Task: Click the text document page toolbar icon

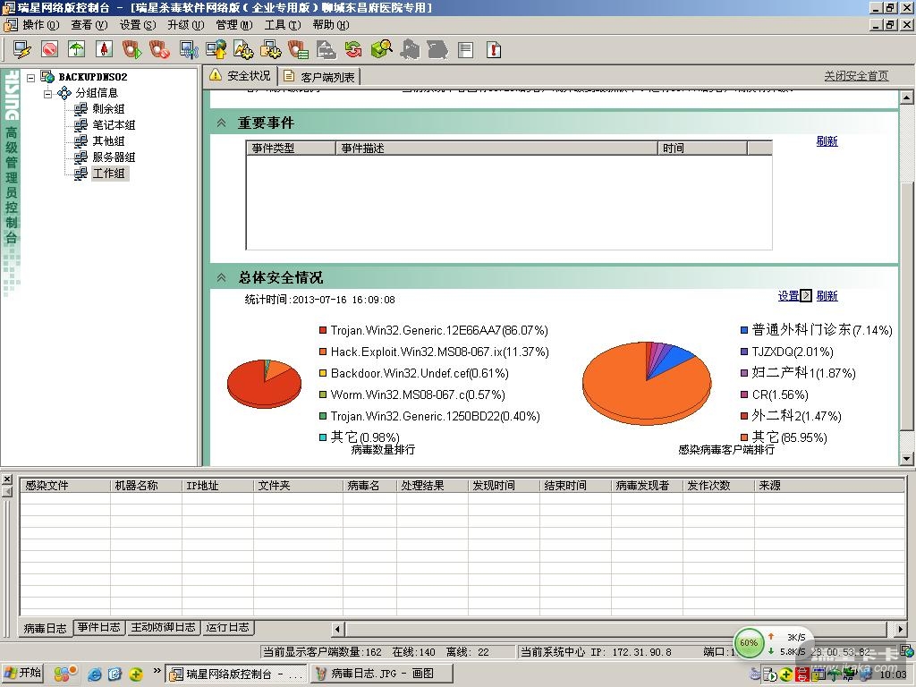Action: tap(465, 50)
